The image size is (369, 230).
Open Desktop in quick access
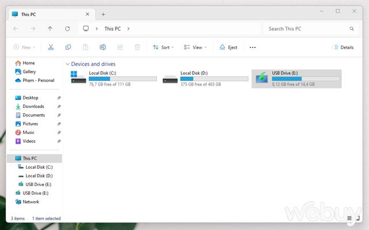click(27, 98)
